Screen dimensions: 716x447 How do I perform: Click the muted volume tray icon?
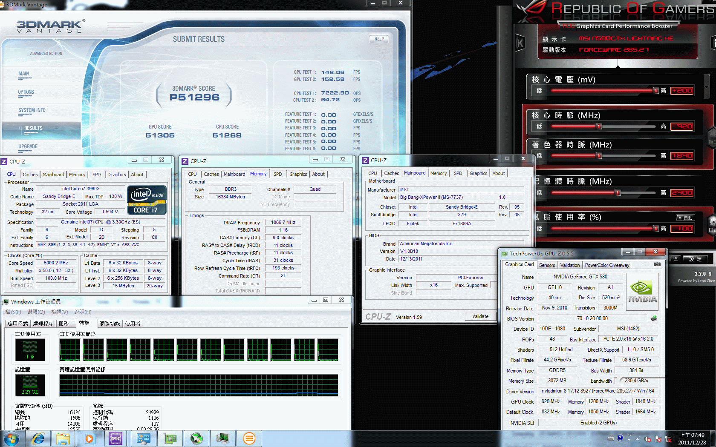click(x=647, y=439)
